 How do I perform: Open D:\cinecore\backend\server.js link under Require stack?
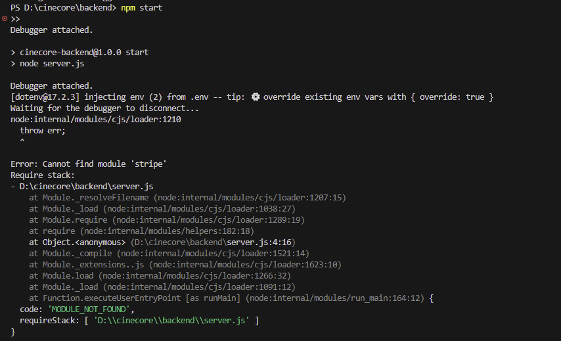point(86,187)
